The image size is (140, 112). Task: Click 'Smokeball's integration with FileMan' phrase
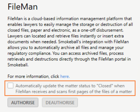(94, 42)
